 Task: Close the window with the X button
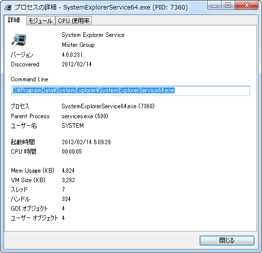(x=247, y=5)
